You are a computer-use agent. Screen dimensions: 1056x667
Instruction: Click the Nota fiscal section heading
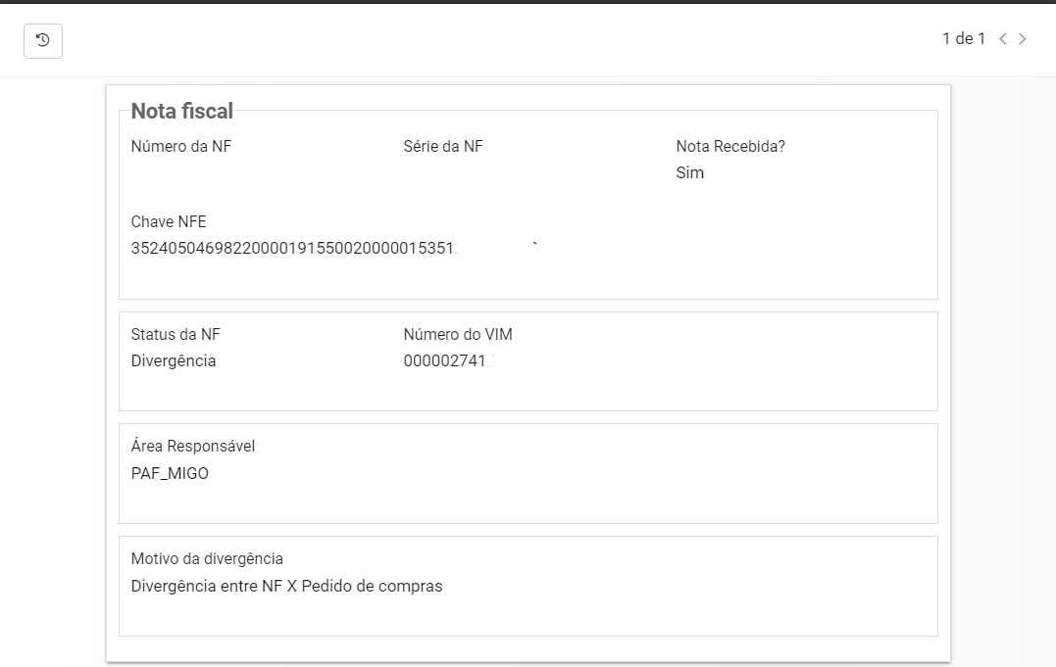pos(181,111)
